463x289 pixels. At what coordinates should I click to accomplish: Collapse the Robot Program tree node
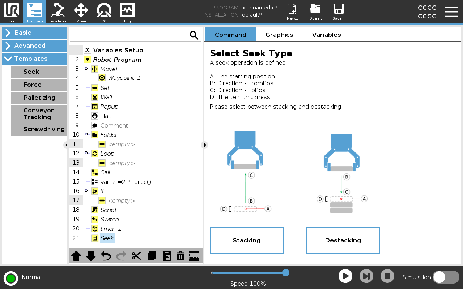tap(88, 60)
